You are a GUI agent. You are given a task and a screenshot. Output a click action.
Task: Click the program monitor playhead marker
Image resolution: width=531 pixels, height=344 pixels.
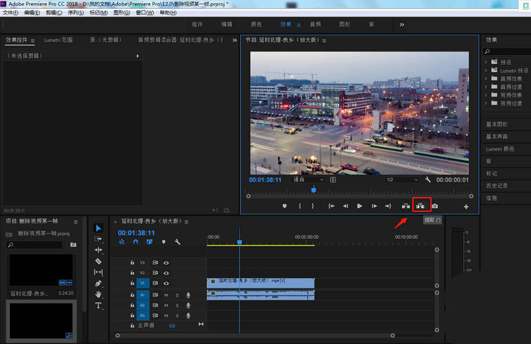click(x=314, y=190)
